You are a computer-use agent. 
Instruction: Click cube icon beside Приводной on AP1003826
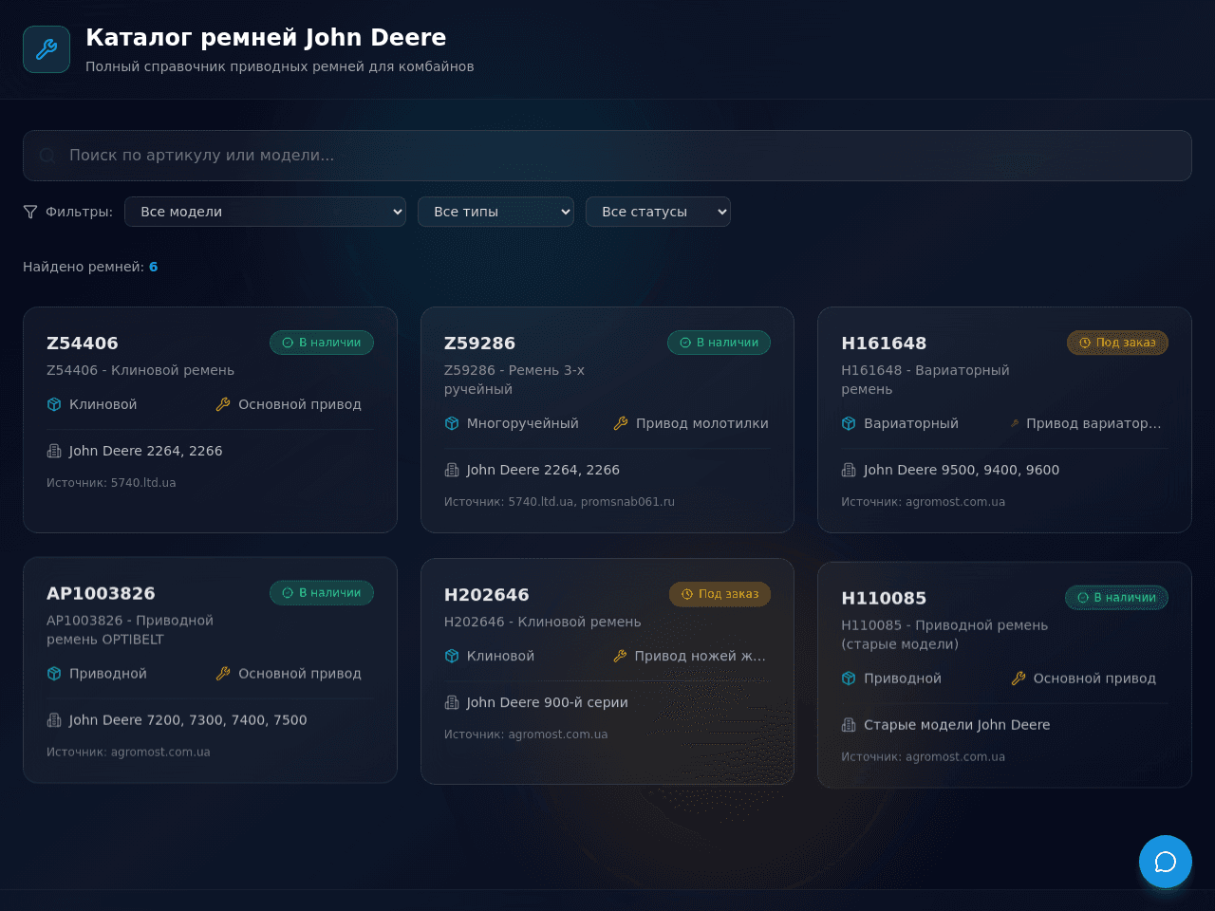(54, 674)
